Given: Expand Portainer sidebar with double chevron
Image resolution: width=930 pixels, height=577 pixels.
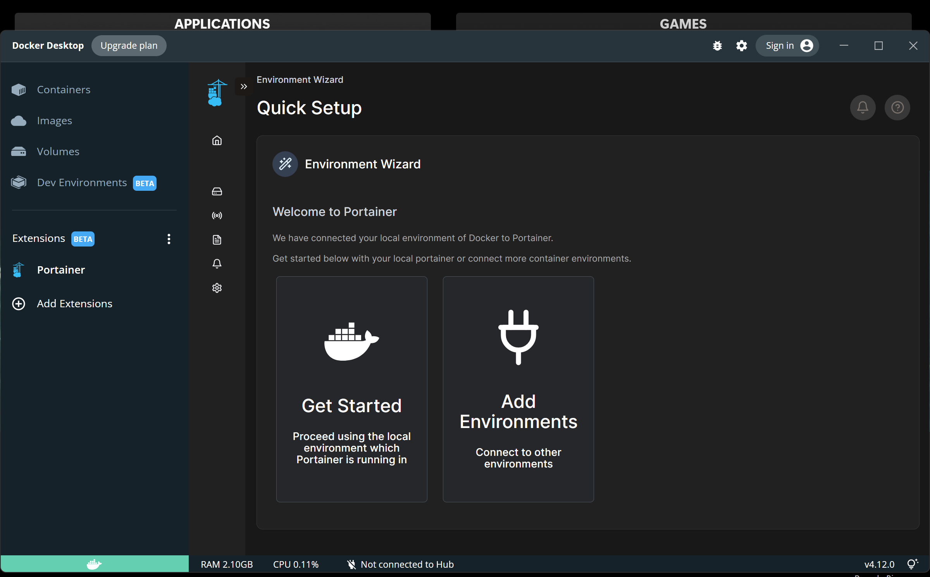Looking at the screenshot, I should pyautogui.click(x=243, y=86).
